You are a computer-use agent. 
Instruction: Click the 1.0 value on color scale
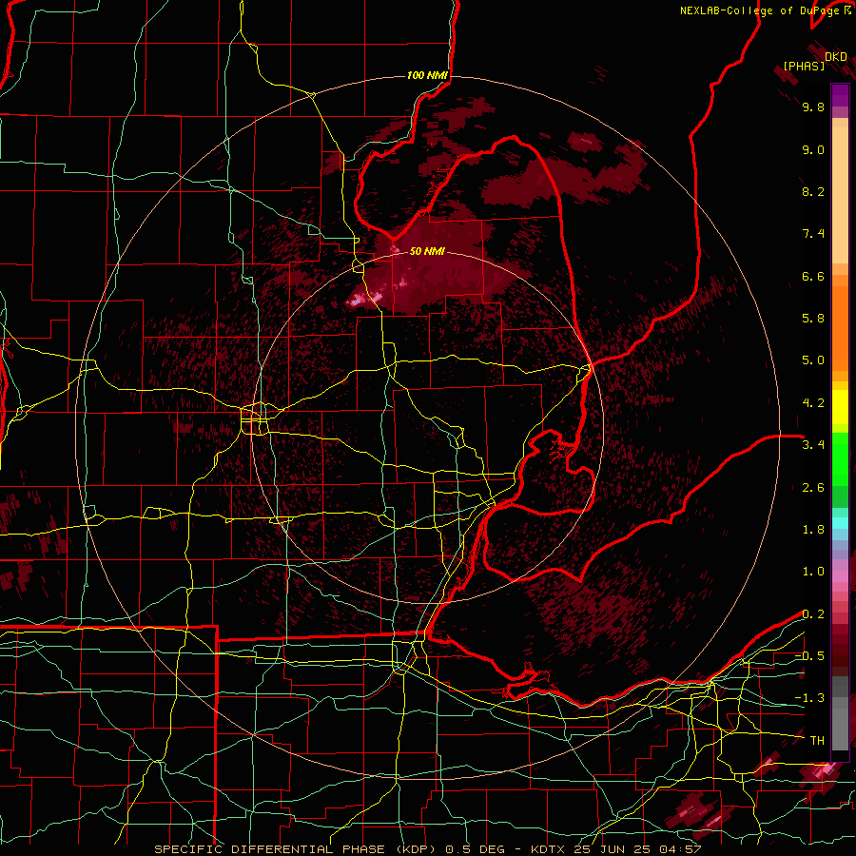[813, 572]
